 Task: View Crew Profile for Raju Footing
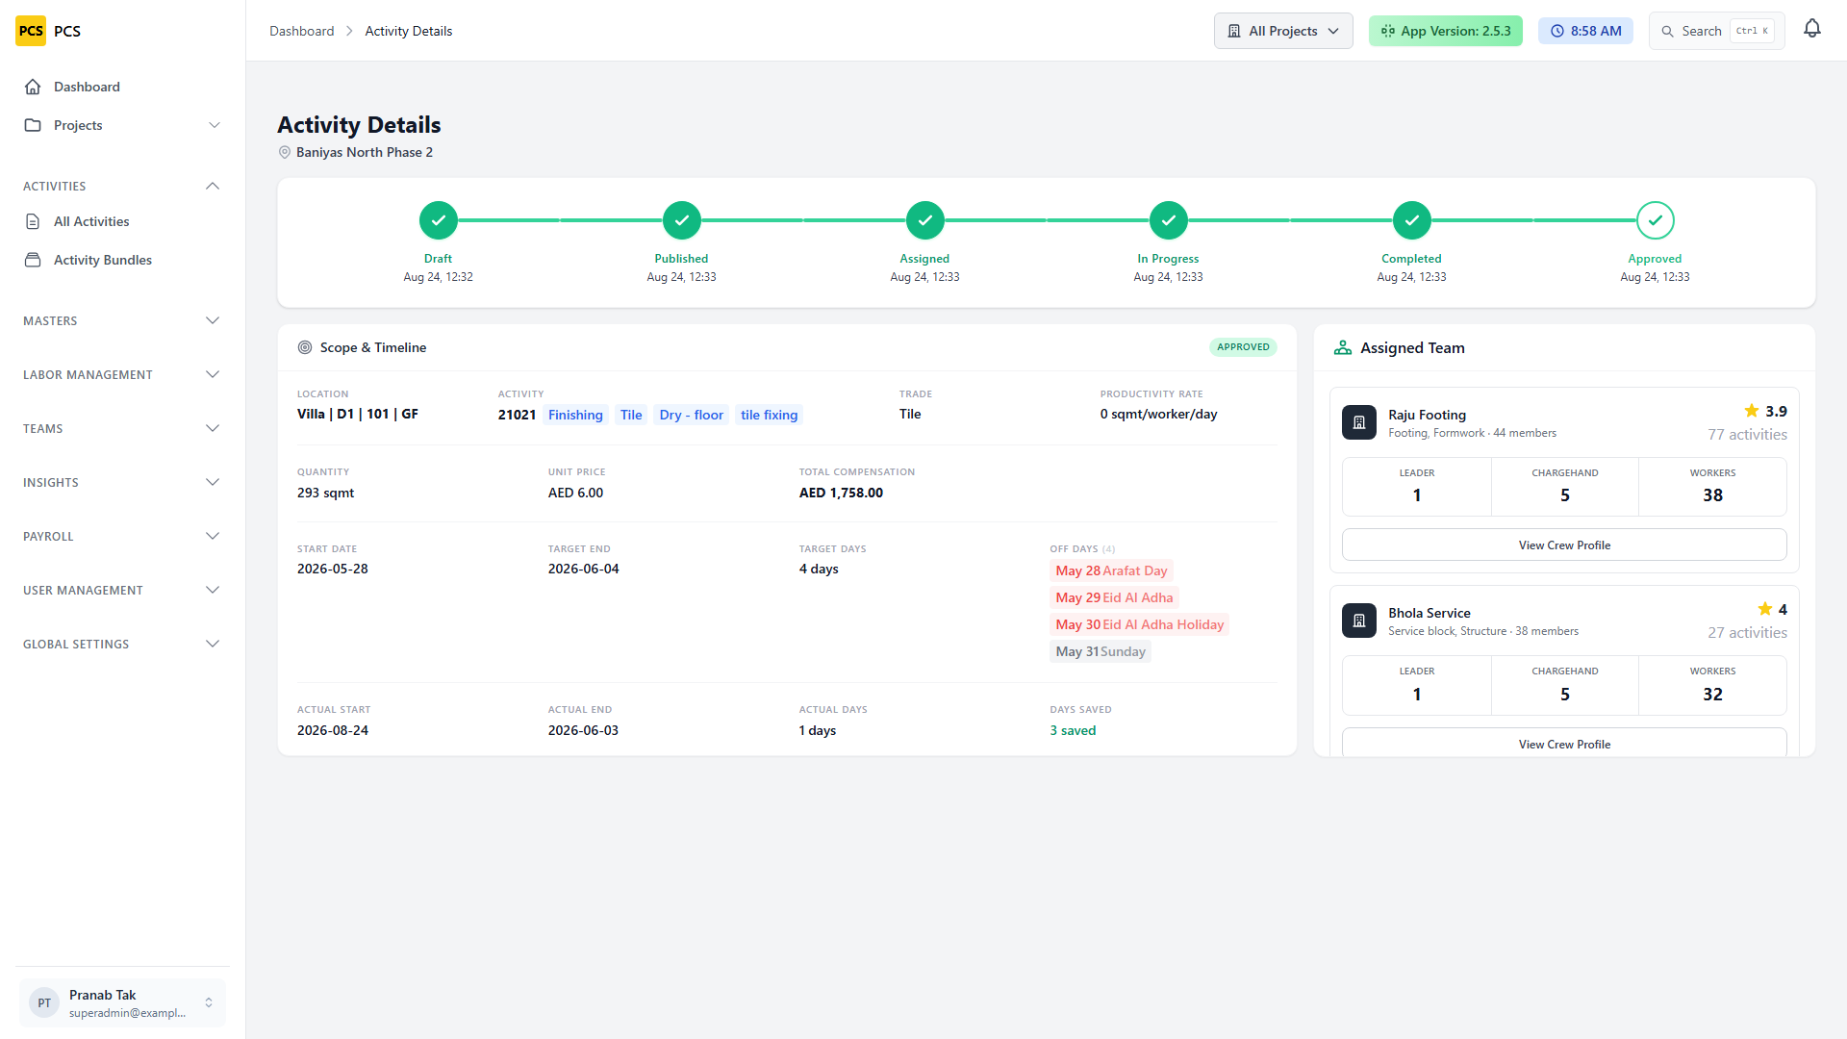(x=1564, y=545)
